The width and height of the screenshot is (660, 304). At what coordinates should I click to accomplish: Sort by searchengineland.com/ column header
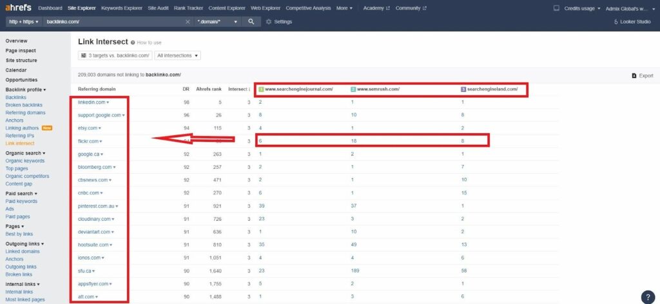click(489, 89)
